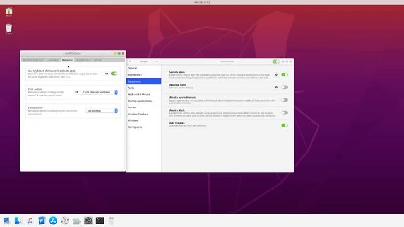Open settings gear for keyboard shortcuts option

click(107, 74)
